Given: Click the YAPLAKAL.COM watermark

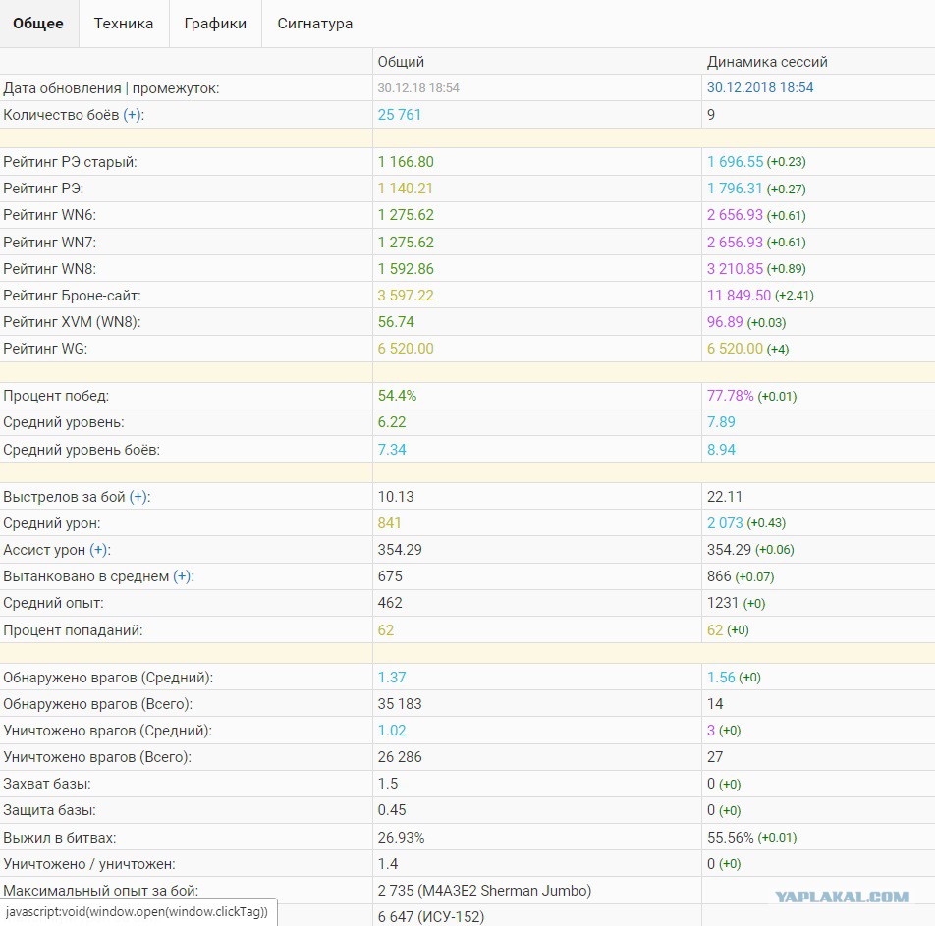Looking at the screenshot, I should pyautogui.click(x=842, y=897).
